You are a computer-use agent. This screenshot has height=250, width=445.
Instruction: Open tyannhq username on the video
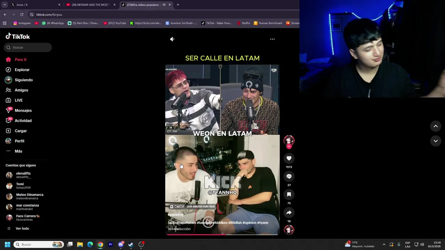[176, 215]
